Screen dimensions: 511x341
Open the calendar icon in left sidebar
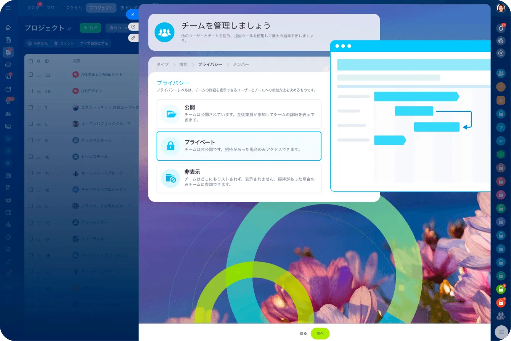8,89
